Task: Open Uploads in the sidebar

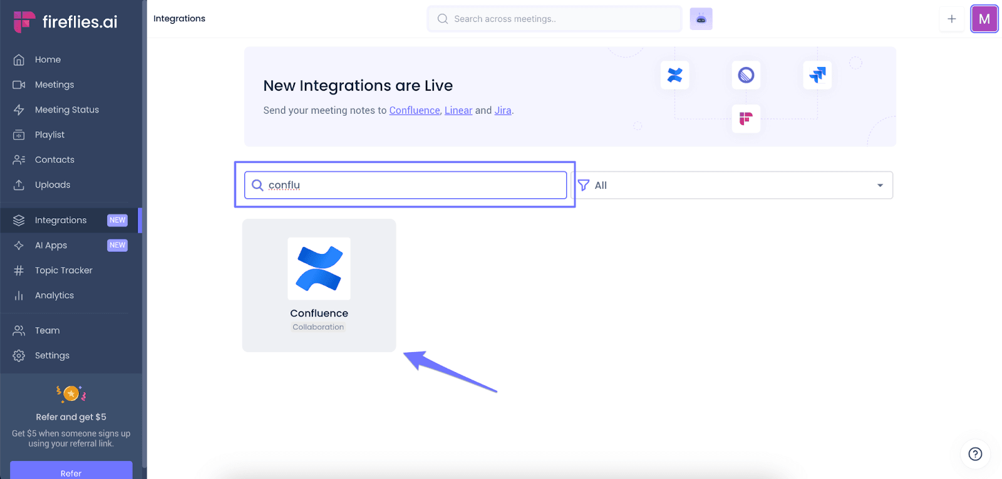Action: 53,184
